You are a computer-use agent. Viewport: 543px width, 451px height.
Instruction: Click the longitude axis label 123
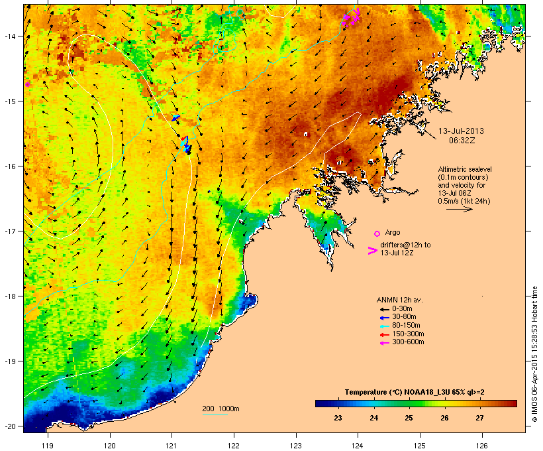(296, 446)
